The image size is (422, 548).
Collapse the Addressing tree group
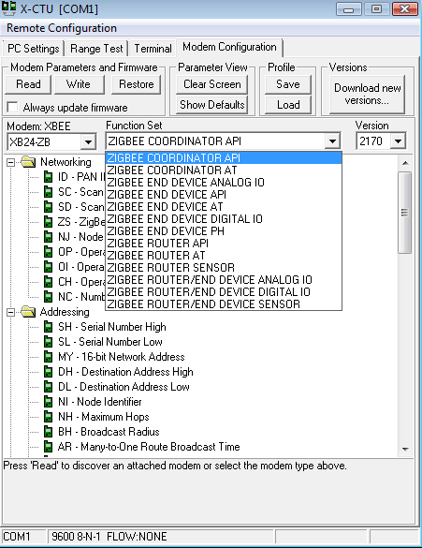pos(11,312)
